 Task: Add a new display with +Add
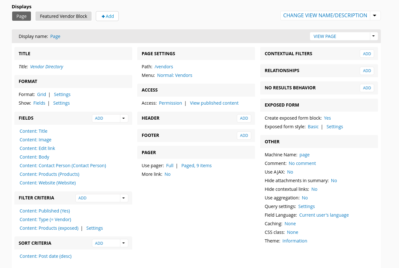click(x=107, y=16)
